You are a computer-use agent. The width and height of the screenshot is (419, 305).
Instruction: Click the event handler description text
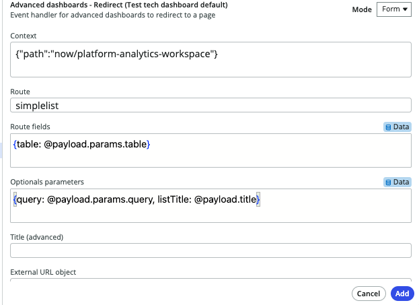(113, 15)
